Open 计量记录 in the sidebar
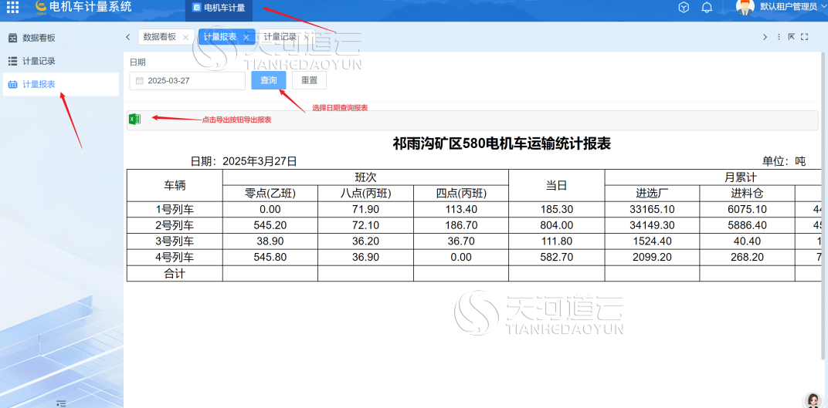Screen dimensions: 828x408 point(61,61)
